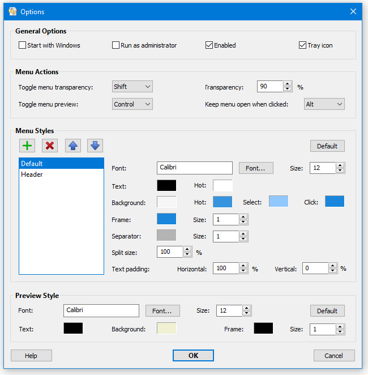368x375 pixels.
Task: Open Toggle menu transparency Shift dropdown
Action: coord(132,87)
